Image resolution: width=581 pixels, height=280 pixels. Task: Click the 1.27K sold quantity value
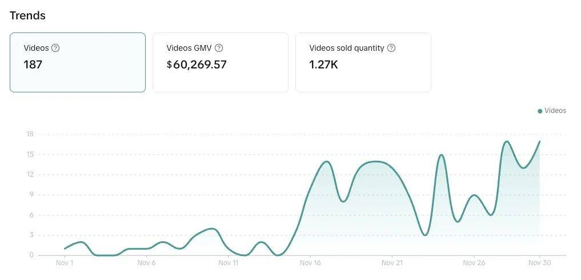pos(323,64)
